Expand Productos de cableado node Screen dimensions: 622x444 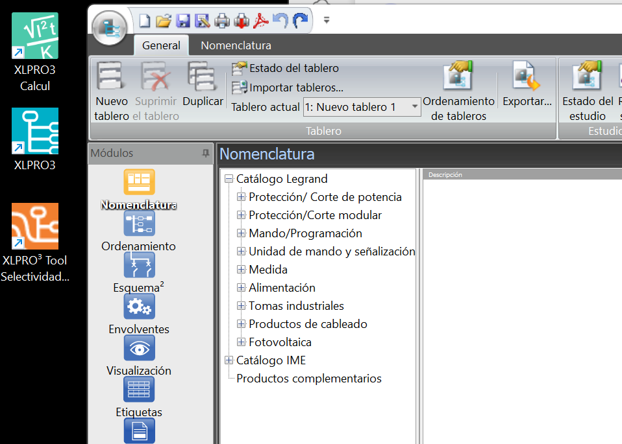click(241, 324)
